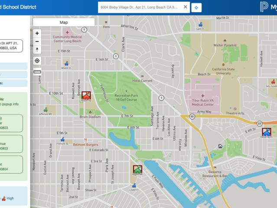This screenshot has width=277, height=208.
Task: Click the Fremont ES school icon
Action: [63, 139]
